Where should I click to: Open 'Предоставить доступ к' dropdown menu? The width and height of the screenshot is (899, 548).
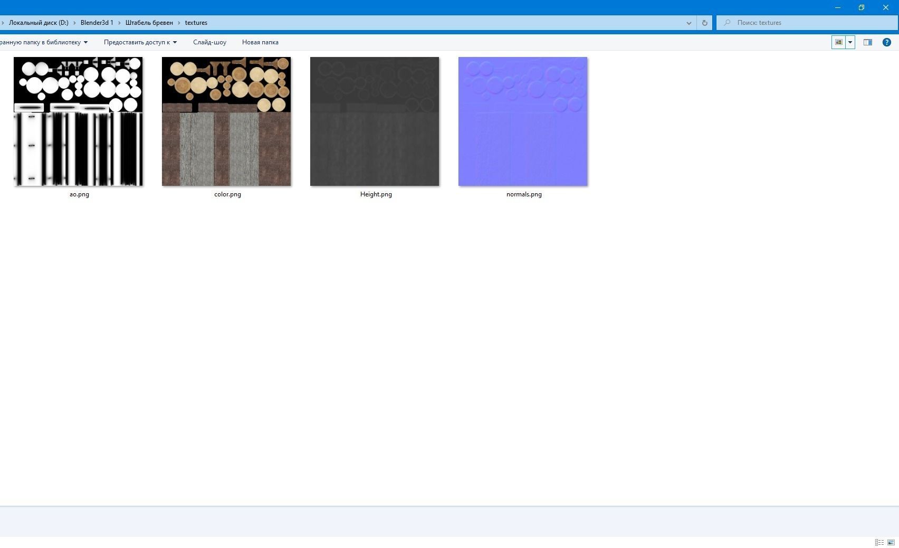[x=140, y=42]
